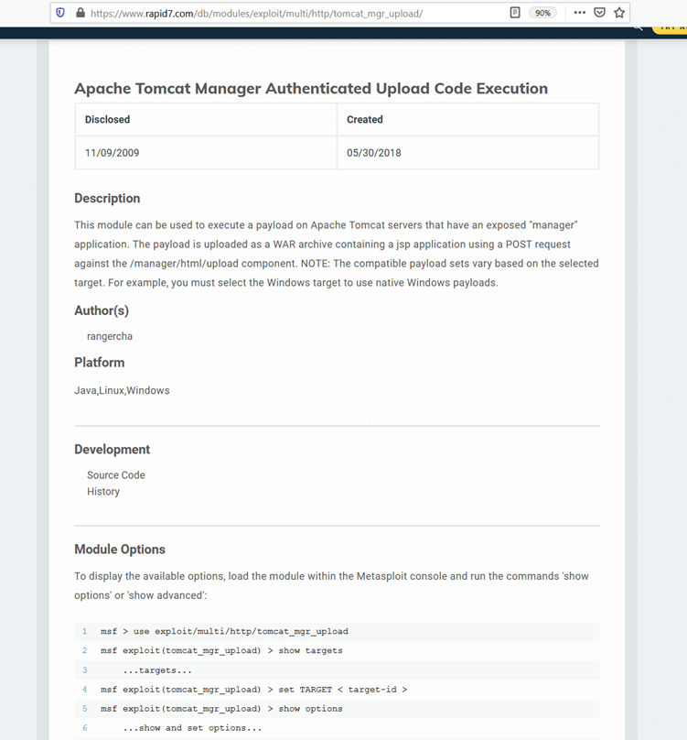This screenshot has width=687, height=740.
Task: Bookmark this page with the star icon
Action: pos(619,13)
